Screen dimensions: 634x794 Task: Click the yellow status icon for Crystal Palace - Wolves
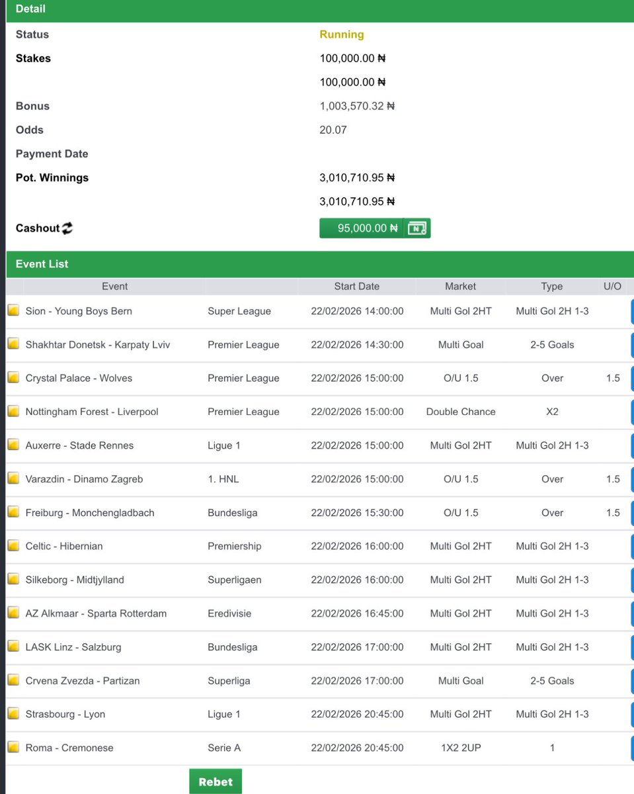(x=13, y=378)
